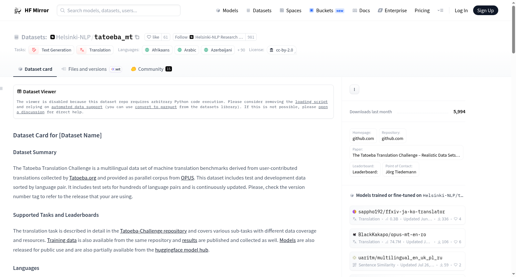
Task: Open the Tatoeba Translation Challenge paper link
Action: coord(406,152)
